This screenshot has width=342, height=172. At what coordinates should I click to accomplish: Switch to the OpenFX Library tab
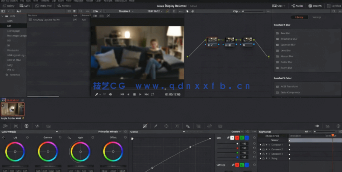click(x=299, y=17)
